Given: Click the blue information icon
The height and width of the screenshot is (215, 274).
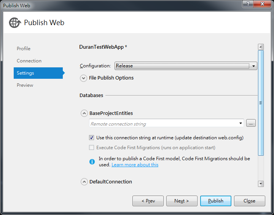Looking at the screenshot, I should point(92,162).
